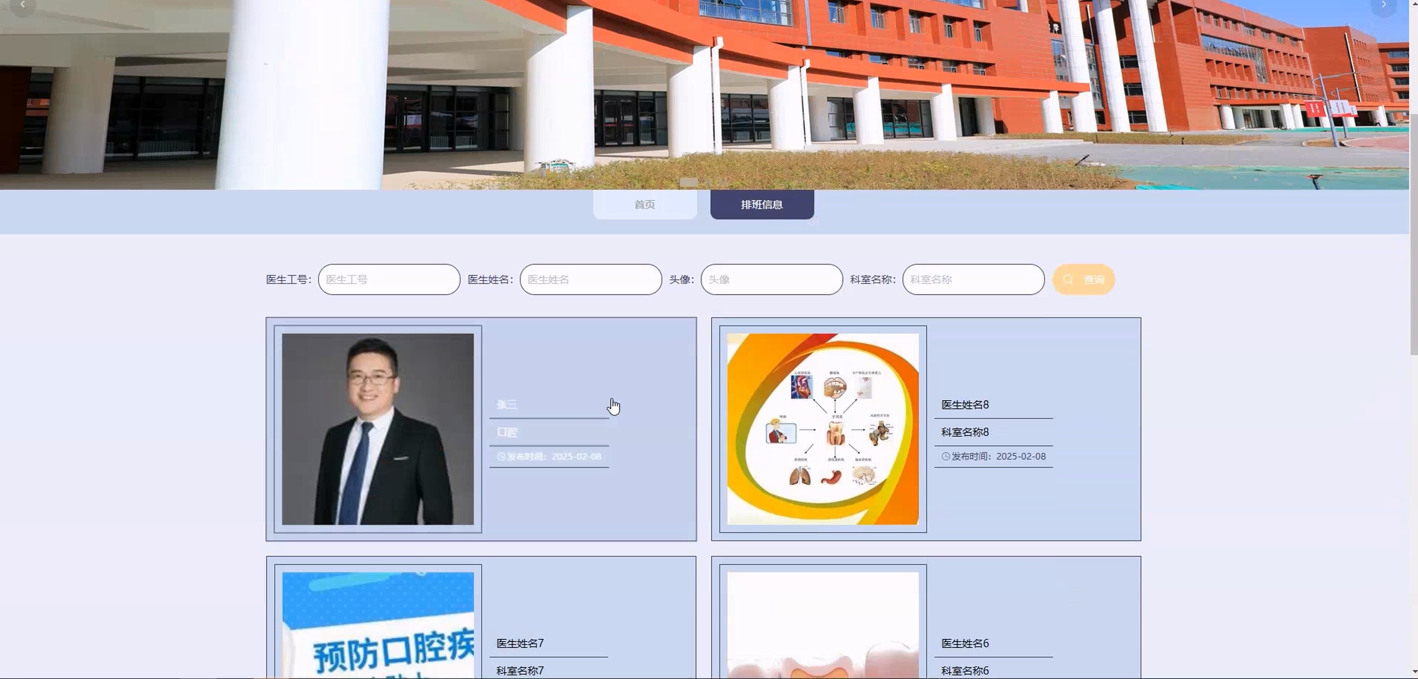Image resolution: width=1418 pixels, height=679 pixels.
Task: Focus the 医生工号 input field
Action: click(389, 280)
